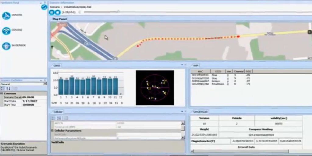The width and height of the screenshot is (312, 156).
Task: Pause the scenario playback
Action: 52,12
